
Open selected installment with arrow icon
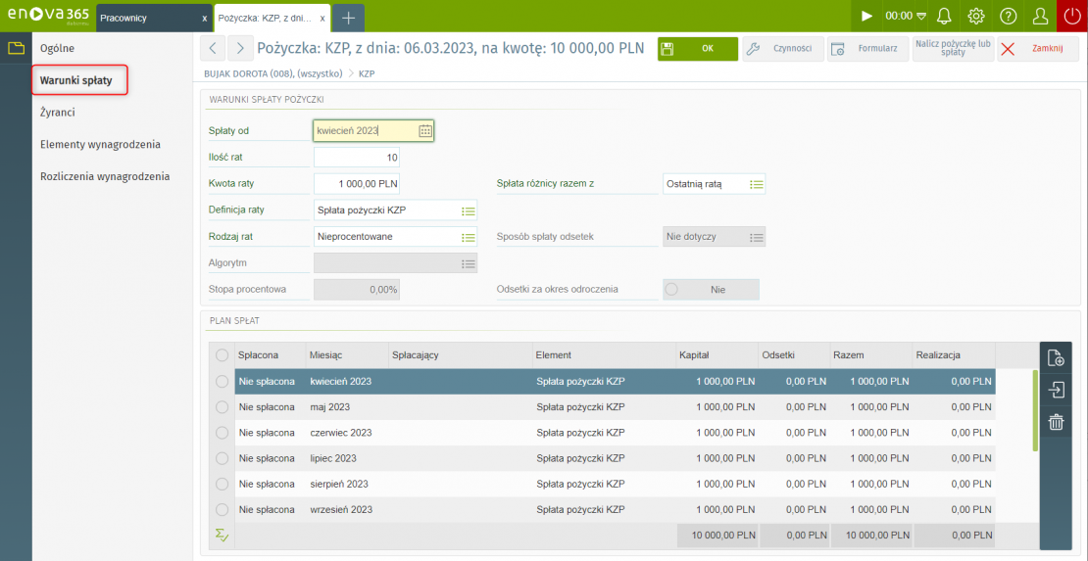pyautogui.click(x=1056, y=390)
